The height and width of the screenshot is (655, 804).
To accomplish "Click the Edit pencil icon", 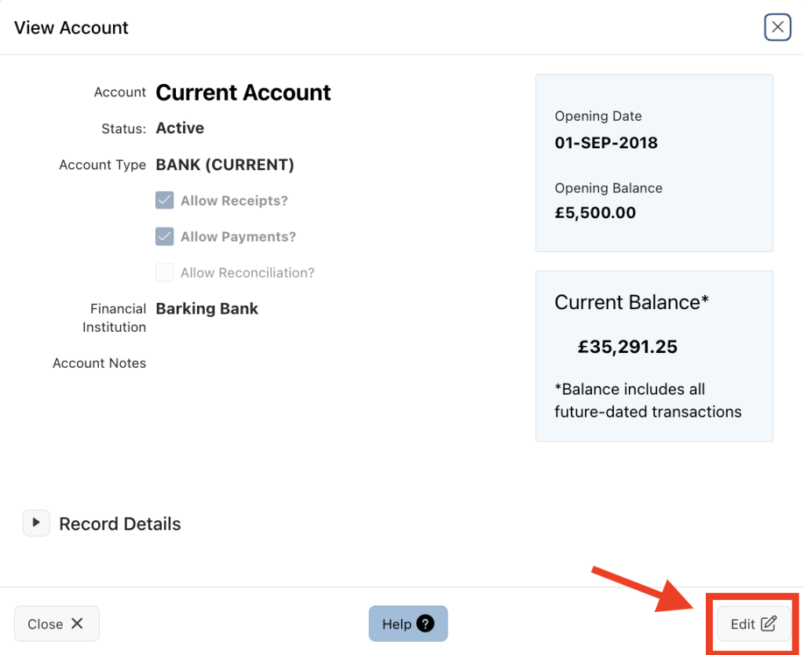I will 768,624.
